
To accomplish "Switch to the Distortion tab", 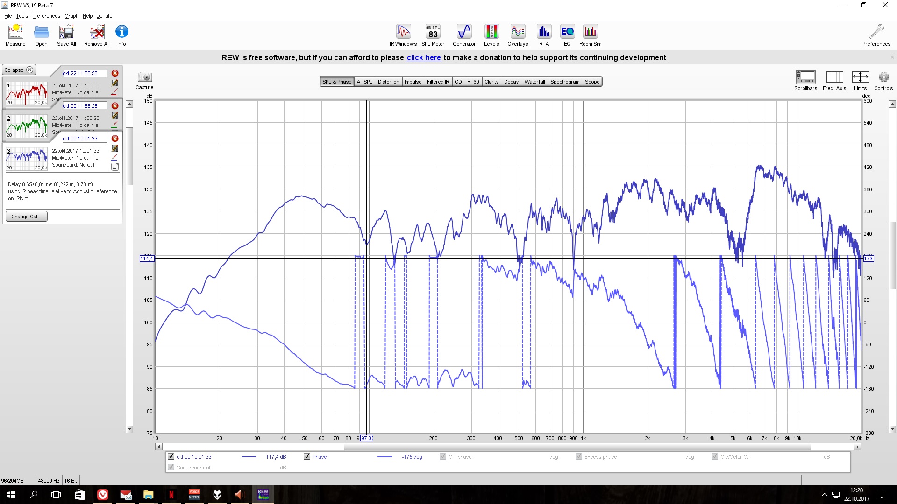I will click(388, 82).
